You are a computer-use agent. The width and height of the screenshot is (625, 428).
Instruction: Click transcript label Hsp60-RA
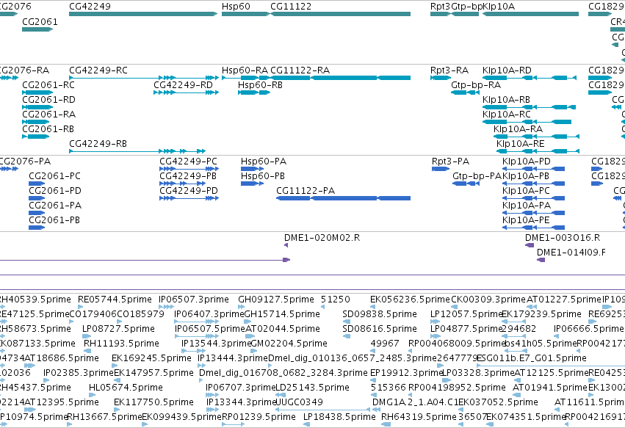pos(245,70)
